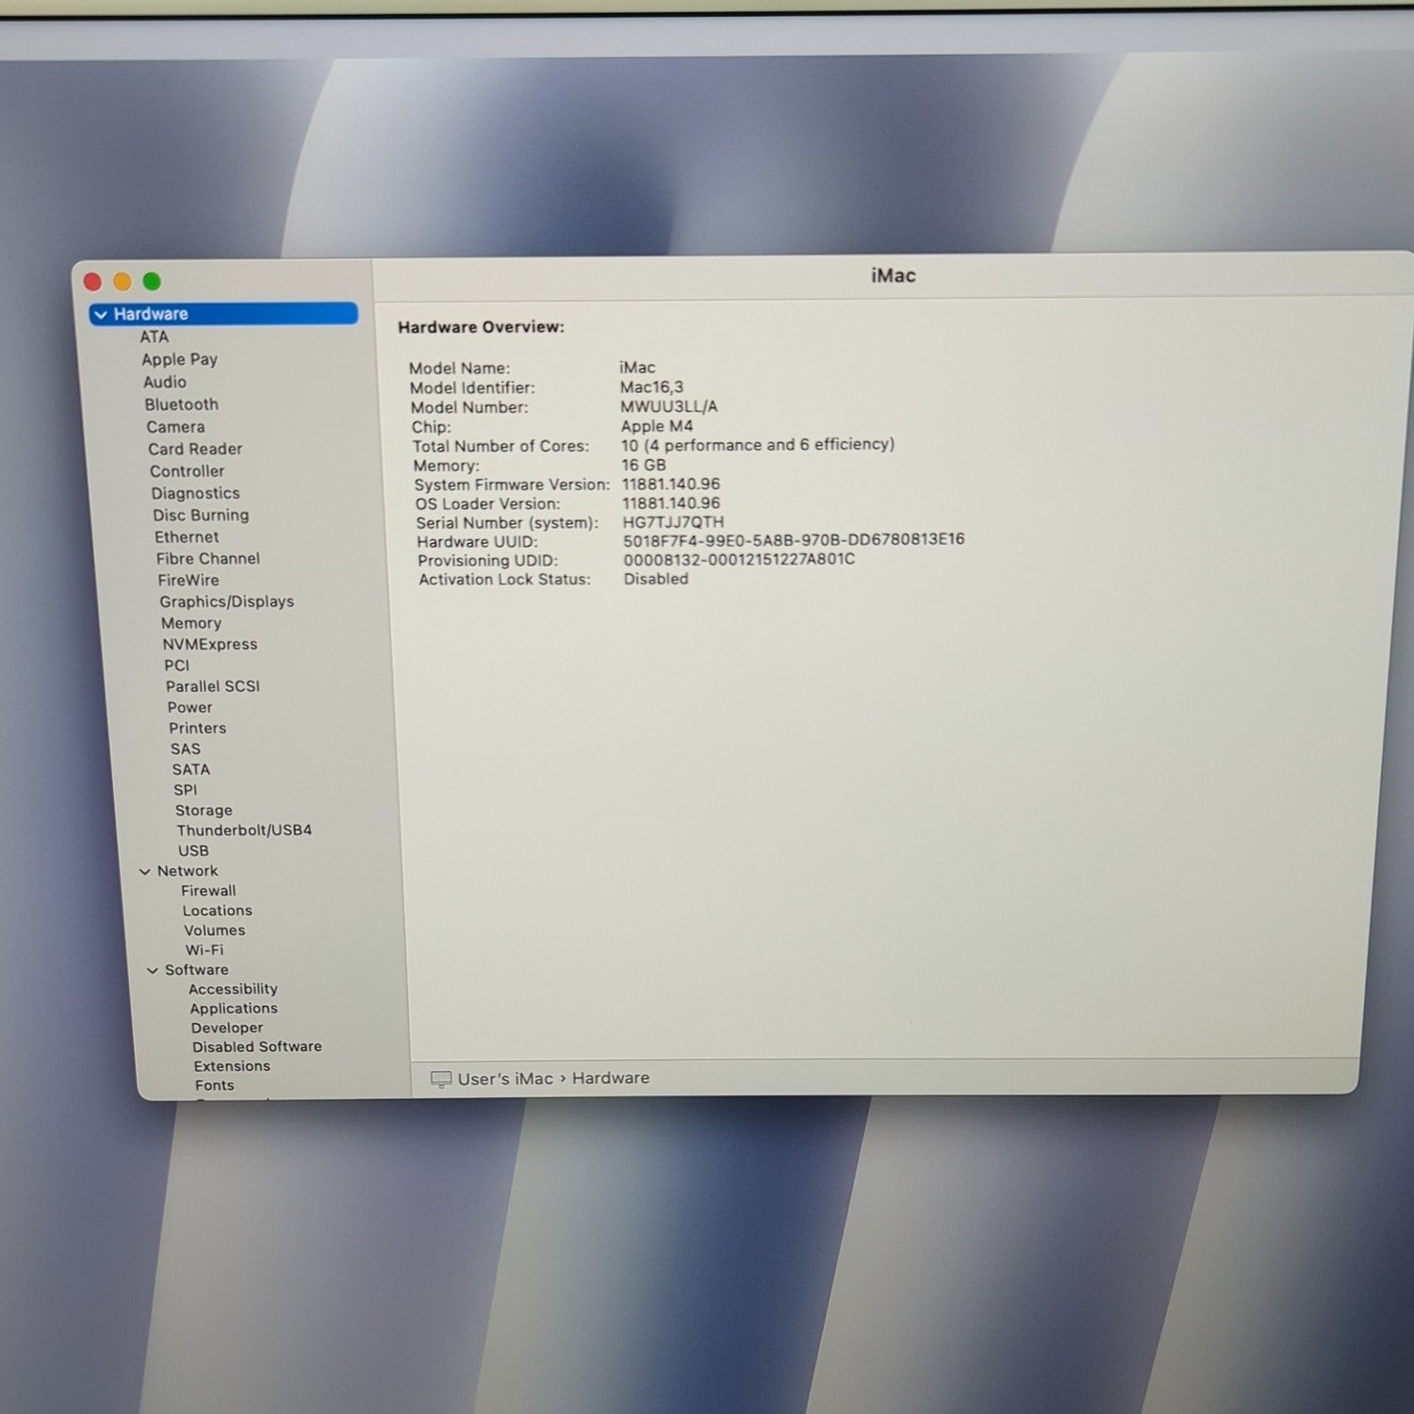Select SAS in the sidebar
1414x1414 pixels.
pos(186,748)
